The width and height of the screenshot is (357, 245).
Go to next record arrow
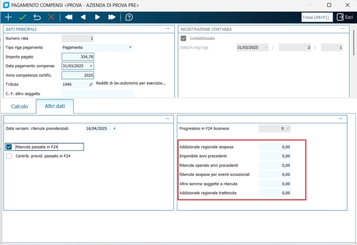point(97,18)
